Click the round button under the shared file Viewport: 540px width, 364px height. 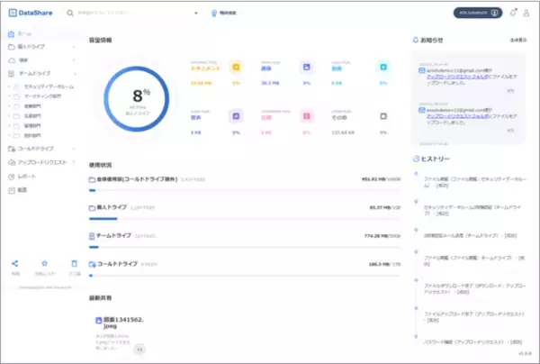139,350
